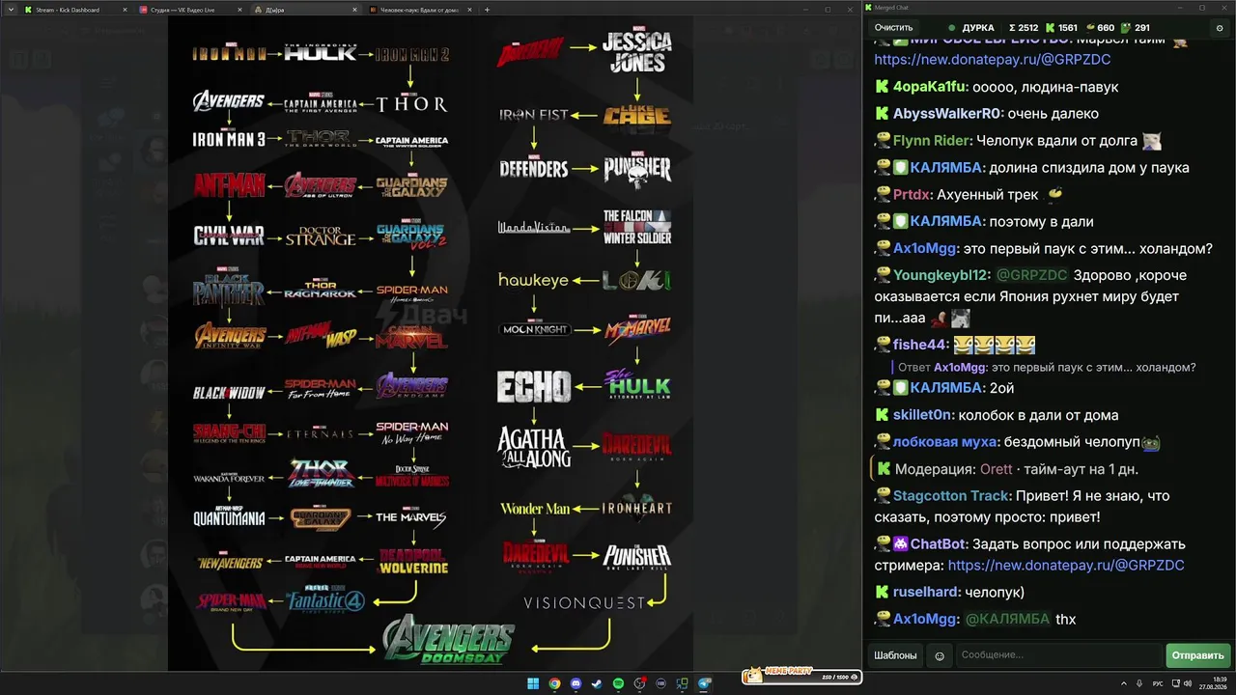
Task: Close the Студия — VK Видео Live tab
Action: pyautogui.click(x=240, y=10)
